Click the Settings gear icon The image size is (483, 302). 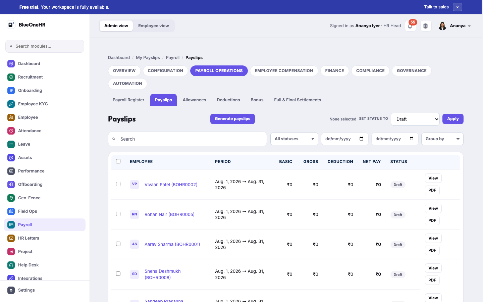coord(11,290)
